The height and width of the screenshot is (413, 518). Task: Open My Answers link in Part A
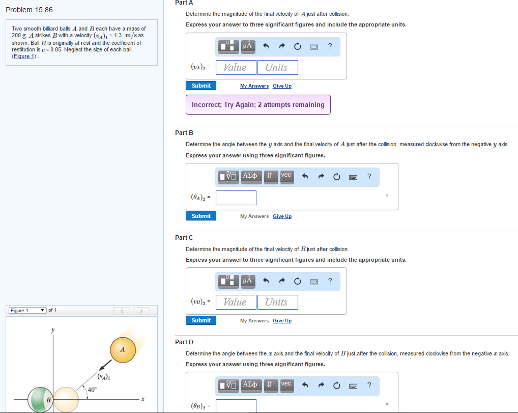tap(254, 86)
